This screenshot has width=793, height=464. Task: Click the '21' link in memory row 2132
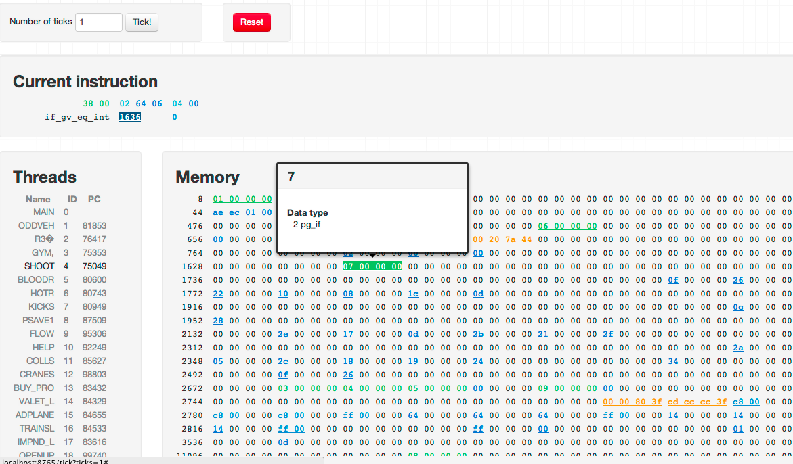pos(542,334)
